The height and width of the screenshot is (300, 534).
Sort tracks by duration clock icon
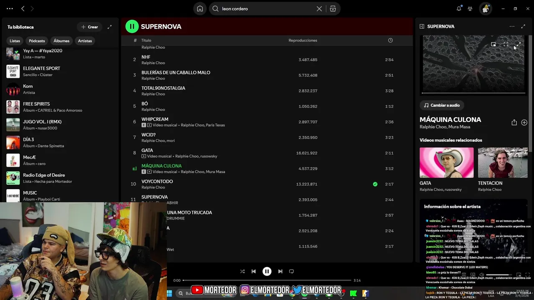(390, 40)
